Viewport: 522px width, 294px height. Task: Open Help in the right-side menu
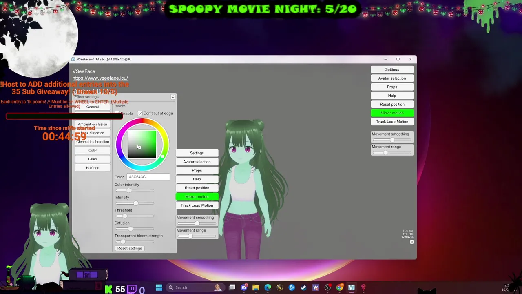pos(392,96)
